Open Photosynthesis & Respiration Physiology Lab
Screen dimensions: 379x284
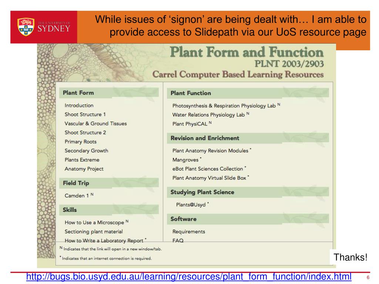(x=226, y=105)
